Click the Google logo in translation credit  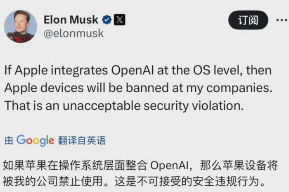tap(35, 140)
